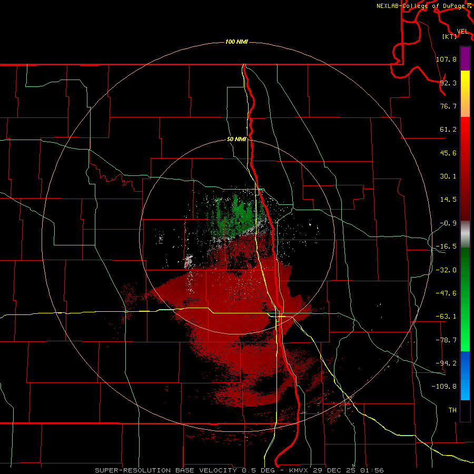Click the 45.6 value on velocity scale
The width and height of the screenshot is (474, 474).
(448, 153)
